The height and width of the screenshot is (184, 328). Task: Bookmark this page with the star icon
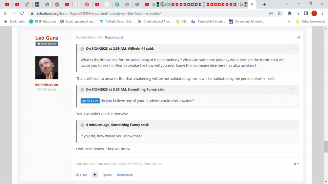[x=279, y=13]
